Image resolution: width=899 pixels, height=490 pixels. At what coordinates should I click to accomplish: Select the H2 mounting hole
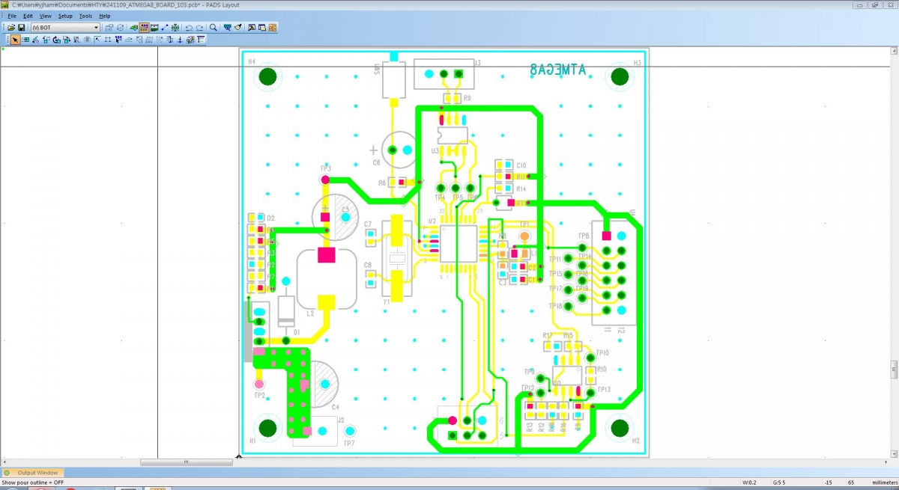pyautogui.click(x=620, y=428)
